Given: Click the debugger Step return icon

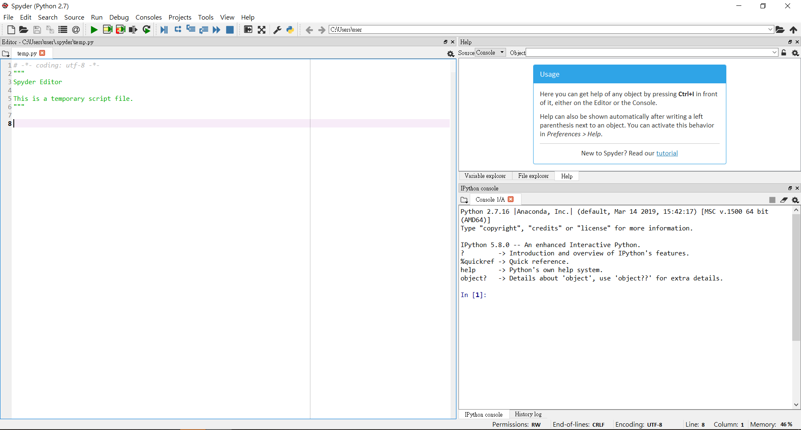Looking at the screenshot, I should [x=204, y=30].
